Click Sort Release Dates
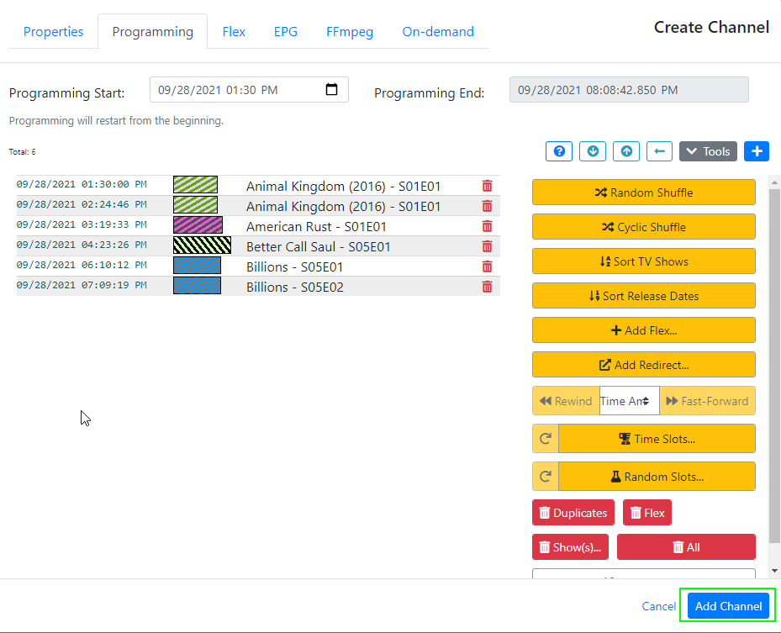Screen dimensions: 781x633 643,296
